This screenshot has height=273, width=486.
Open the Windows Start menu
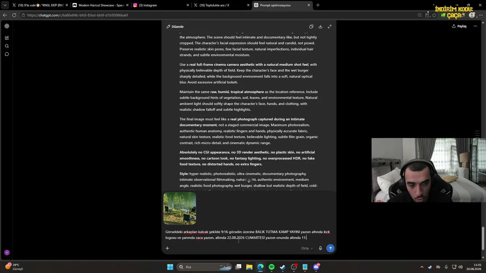pyautogui.click(x=170, y=267)
